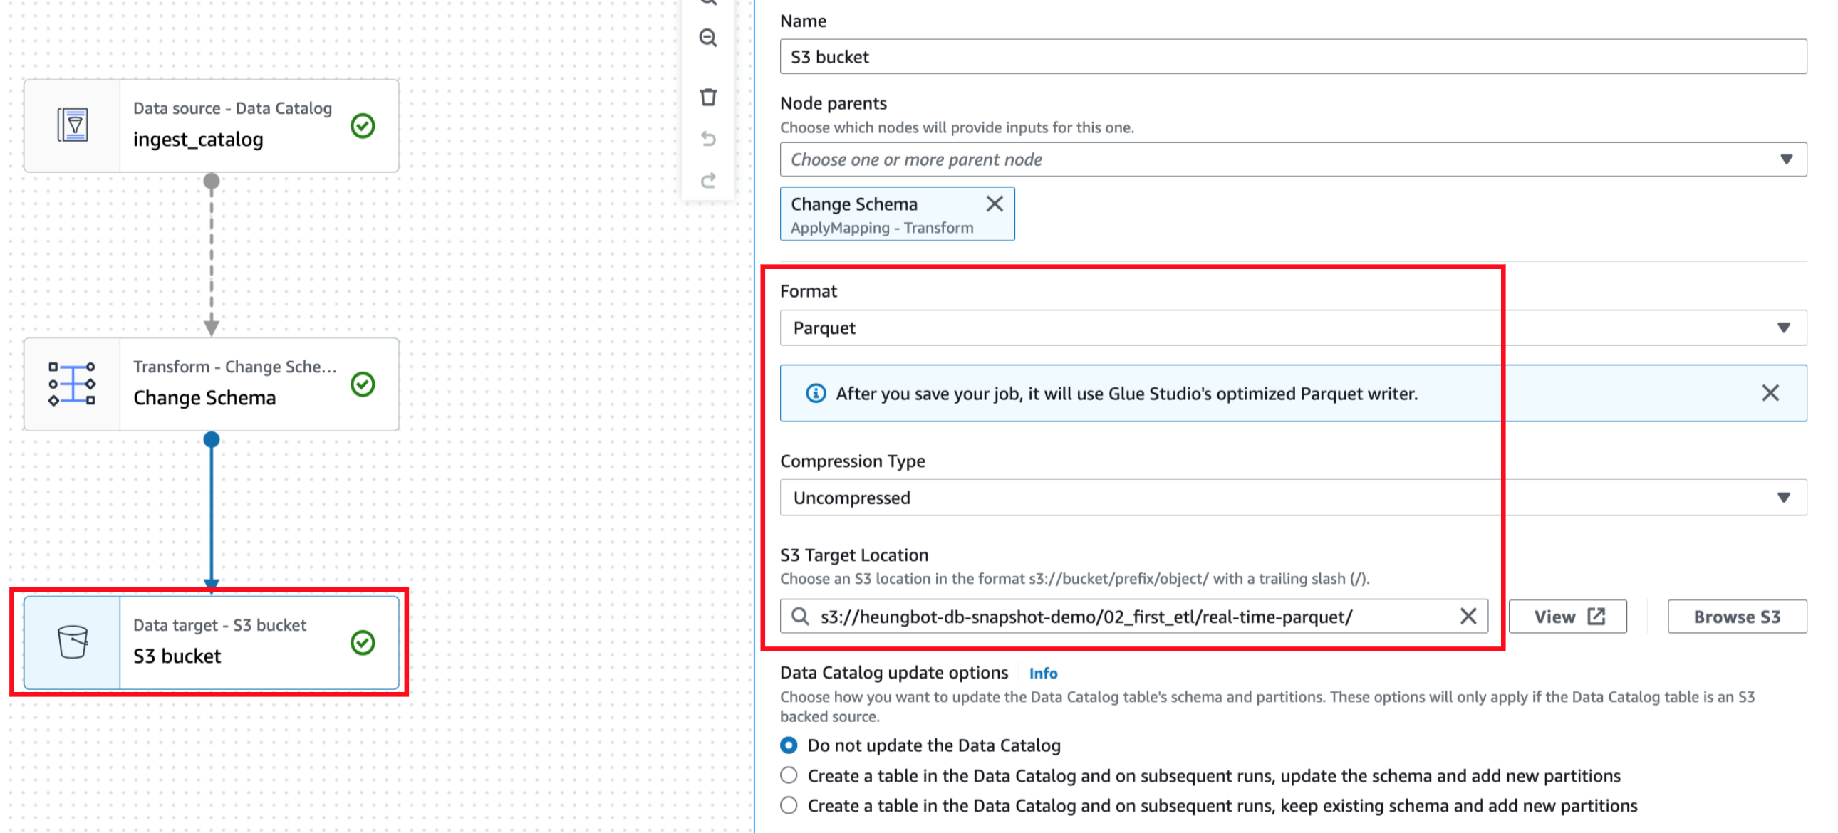The image size is (1838, 833).
Task: Click the Name input field
Action: [1292, 57]
